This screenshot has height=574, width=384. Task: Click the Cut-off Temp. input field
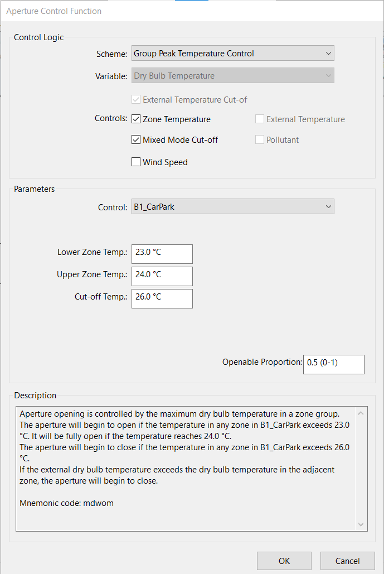(162, 299)
